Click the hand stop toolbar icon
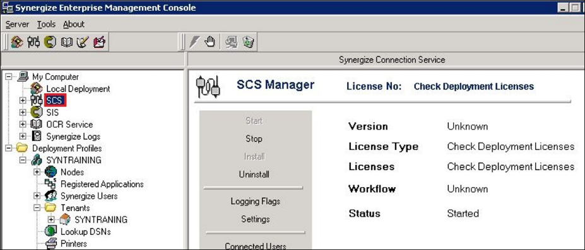Image resolution: width=585 pixels, height=250 pixels. tap(210, 42)
